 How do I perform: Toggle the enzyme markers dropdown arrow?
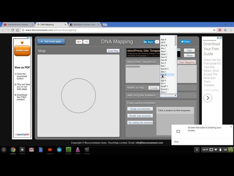click(x=175, y=95)
